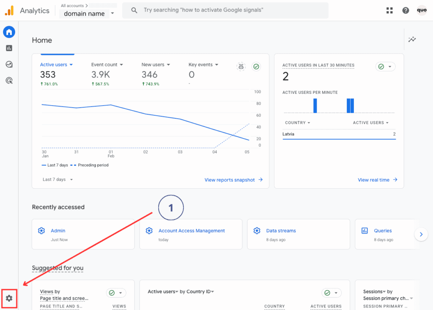The height and width of the screenshot is (310, 433).
Task: Click the Preceding period legend entry
Action: 90,165
